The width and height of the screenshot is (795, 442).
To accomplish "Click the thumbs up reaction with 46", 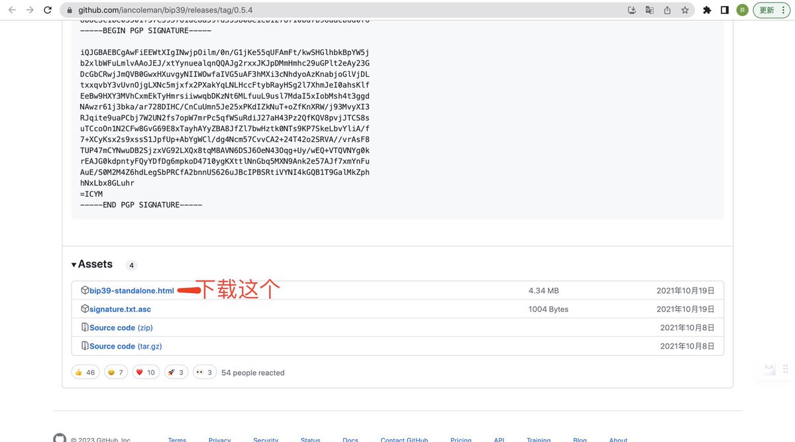I will point(85,372).
